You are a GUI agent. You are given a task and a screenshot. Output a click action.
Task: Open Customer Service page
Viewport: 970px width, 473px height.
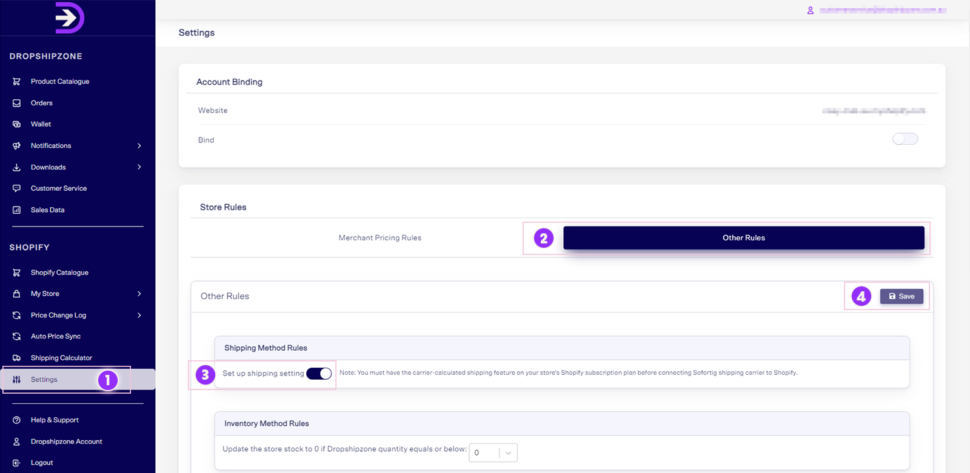click(59, 188)
